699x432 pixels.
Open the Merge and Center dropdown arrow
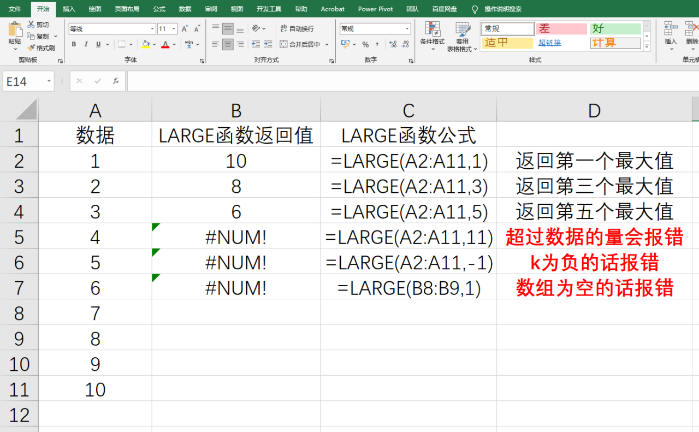(327, 44)
